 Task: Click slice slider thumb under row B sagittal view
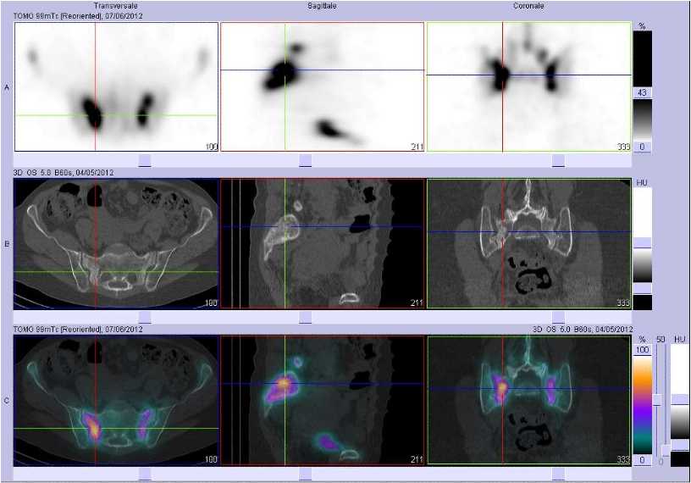305,317
